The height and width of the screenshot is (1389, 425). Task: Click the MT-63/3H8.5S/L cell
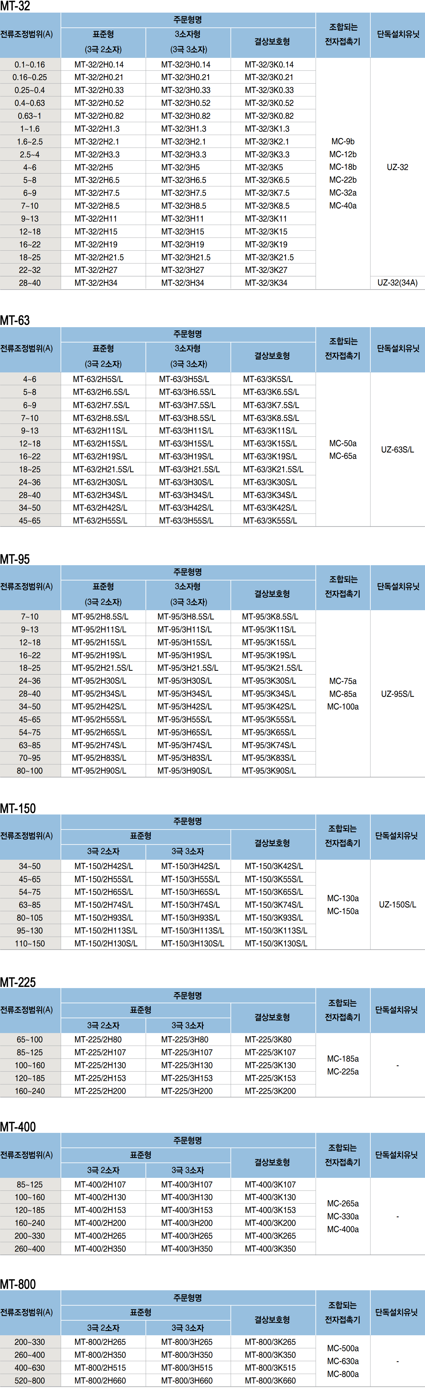point(187,418)
